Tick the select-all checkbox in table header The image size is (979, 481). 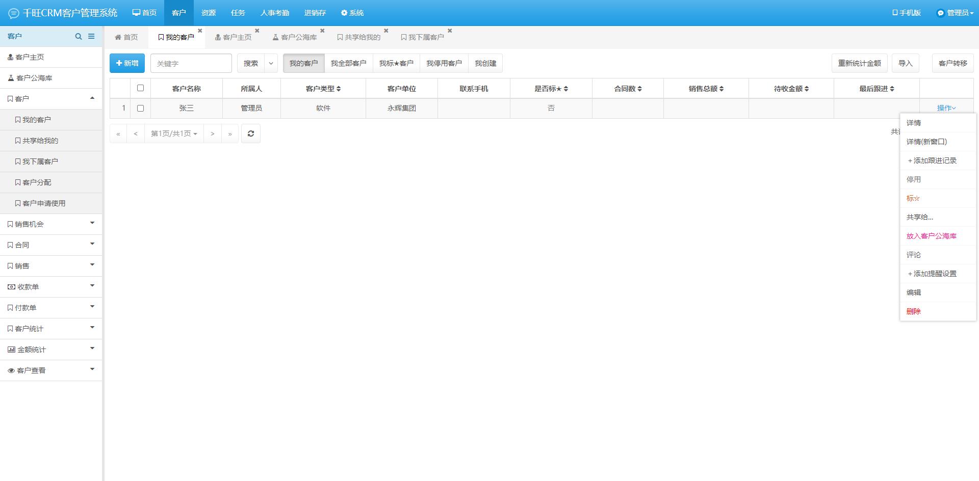[x=140, y=88]
